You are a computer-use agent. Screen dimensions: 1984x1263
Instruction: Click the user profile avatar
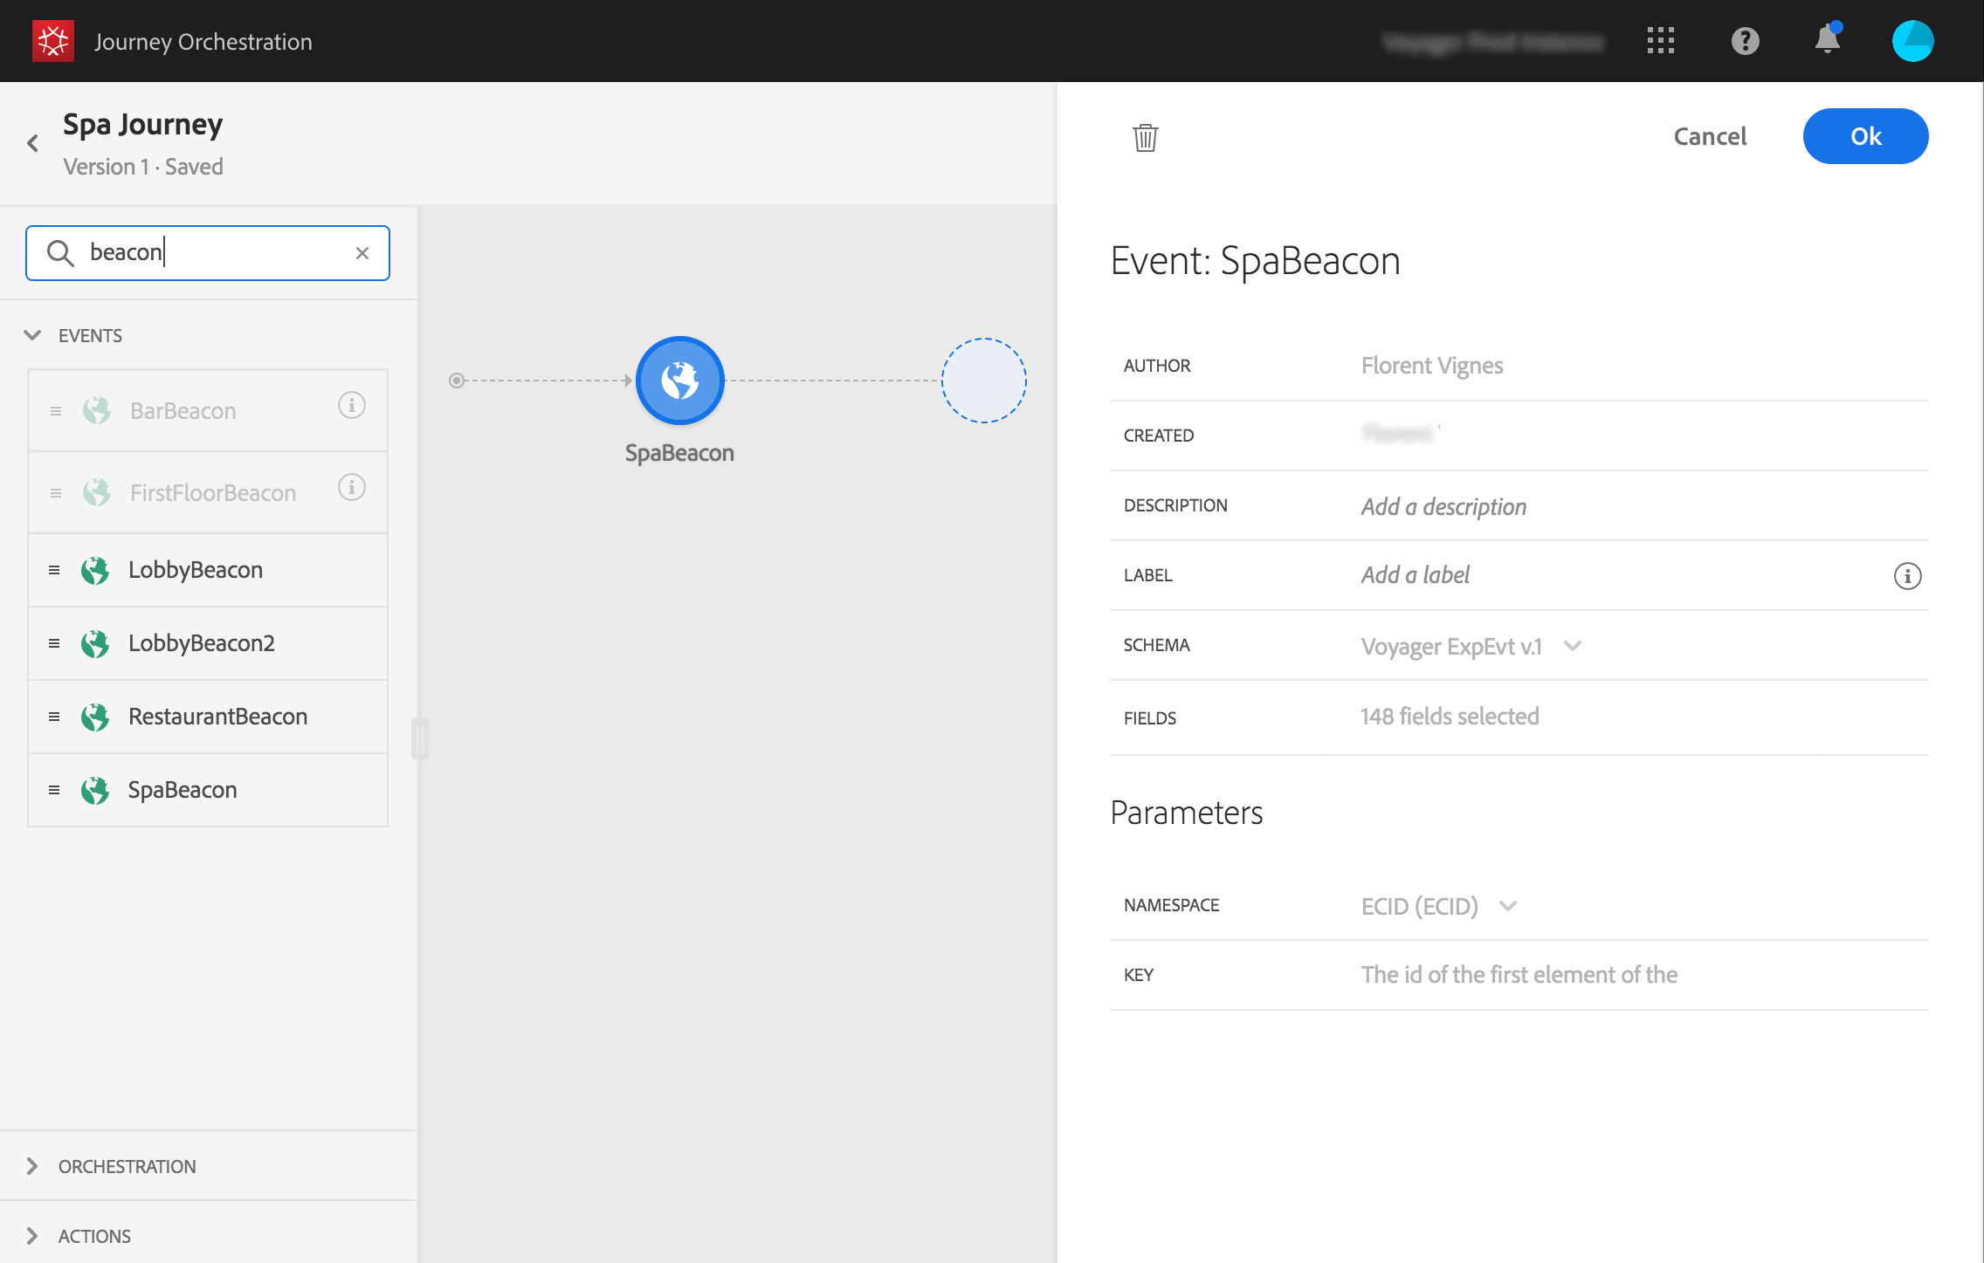[1912, 41]
